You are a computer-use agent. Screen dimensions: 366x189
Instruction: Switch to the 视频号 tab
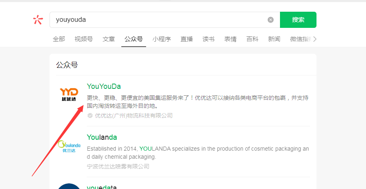[x=84, y=39]
